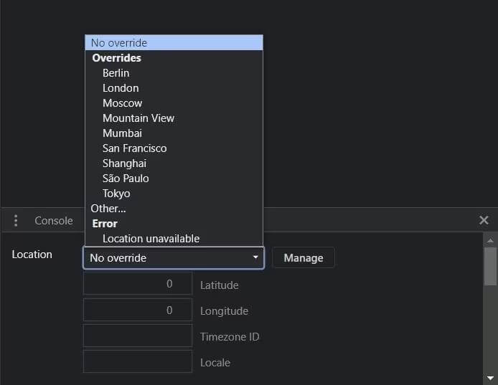
Task: Choose Berlin location override
Action: point(174,73)
